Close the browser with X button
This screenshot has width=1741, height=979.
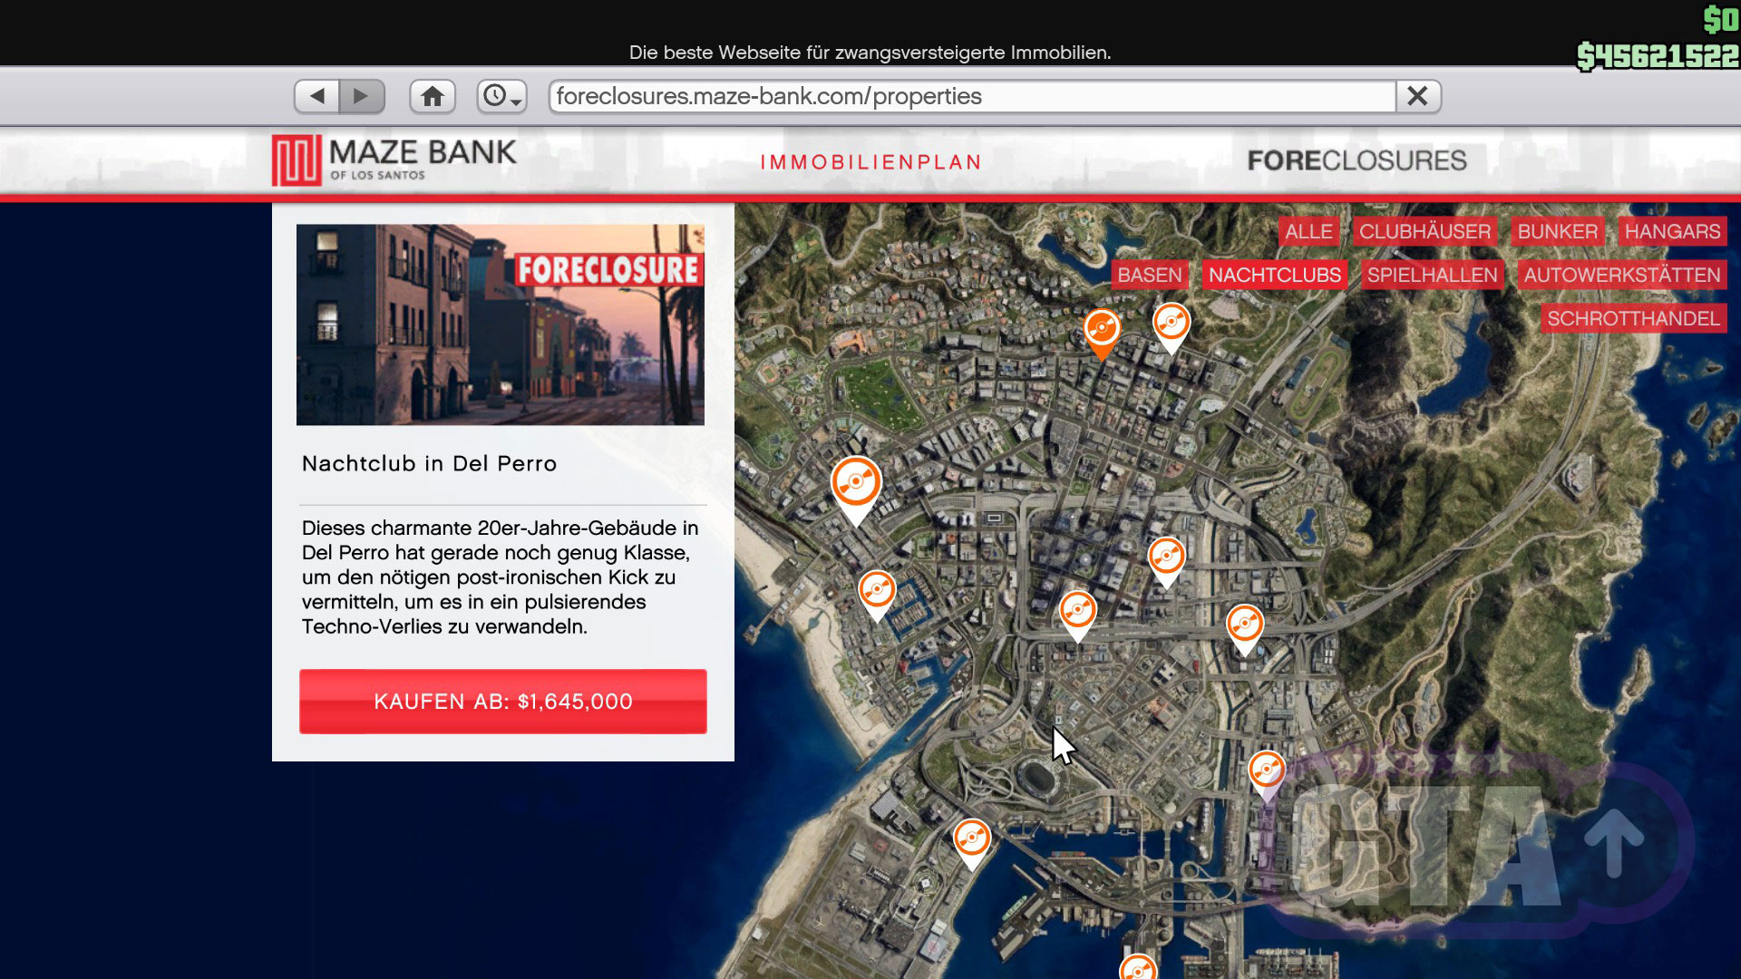pyautogui.click(x=1417, y=96)
